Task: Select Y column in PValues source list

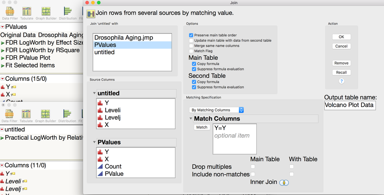Action: [136, 152]
